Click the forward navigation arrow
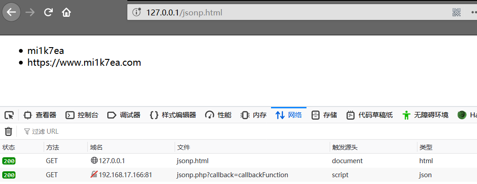 coord(30,13)
